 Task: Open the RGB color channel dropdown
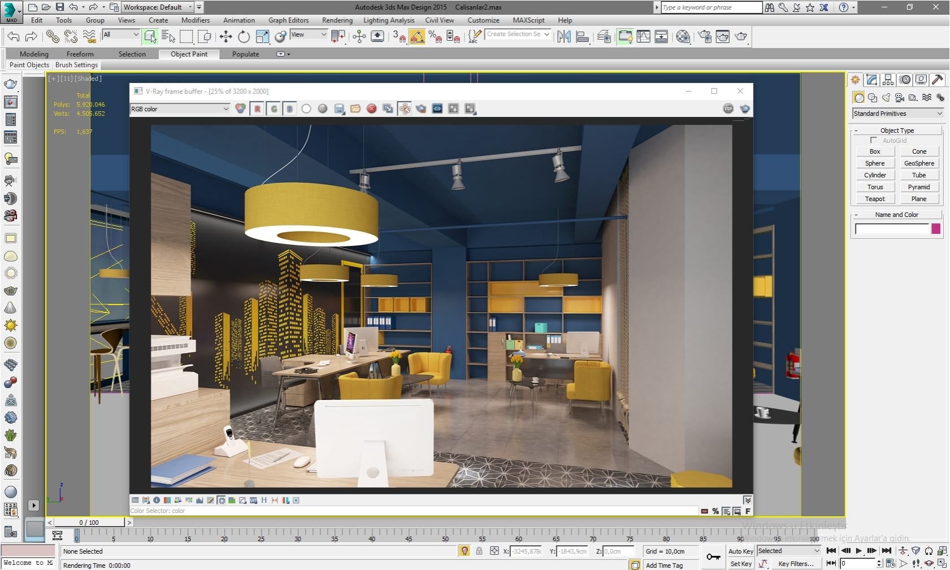(x=180, y=109)
